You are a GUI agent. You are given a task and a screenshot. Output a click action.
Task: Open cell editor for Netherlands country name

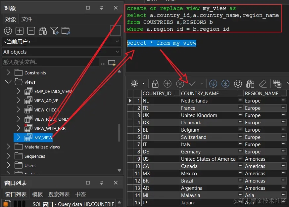pyautogui.click(x=240, y=100)
